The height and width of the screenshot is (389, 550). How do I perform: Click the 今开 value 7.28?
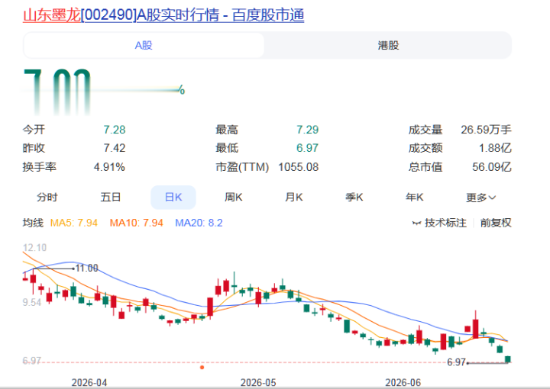115,130
